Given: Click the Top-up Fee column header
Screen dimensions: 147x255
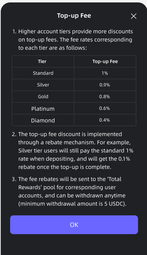Looking at the screenshot, I should click(105, 61).
